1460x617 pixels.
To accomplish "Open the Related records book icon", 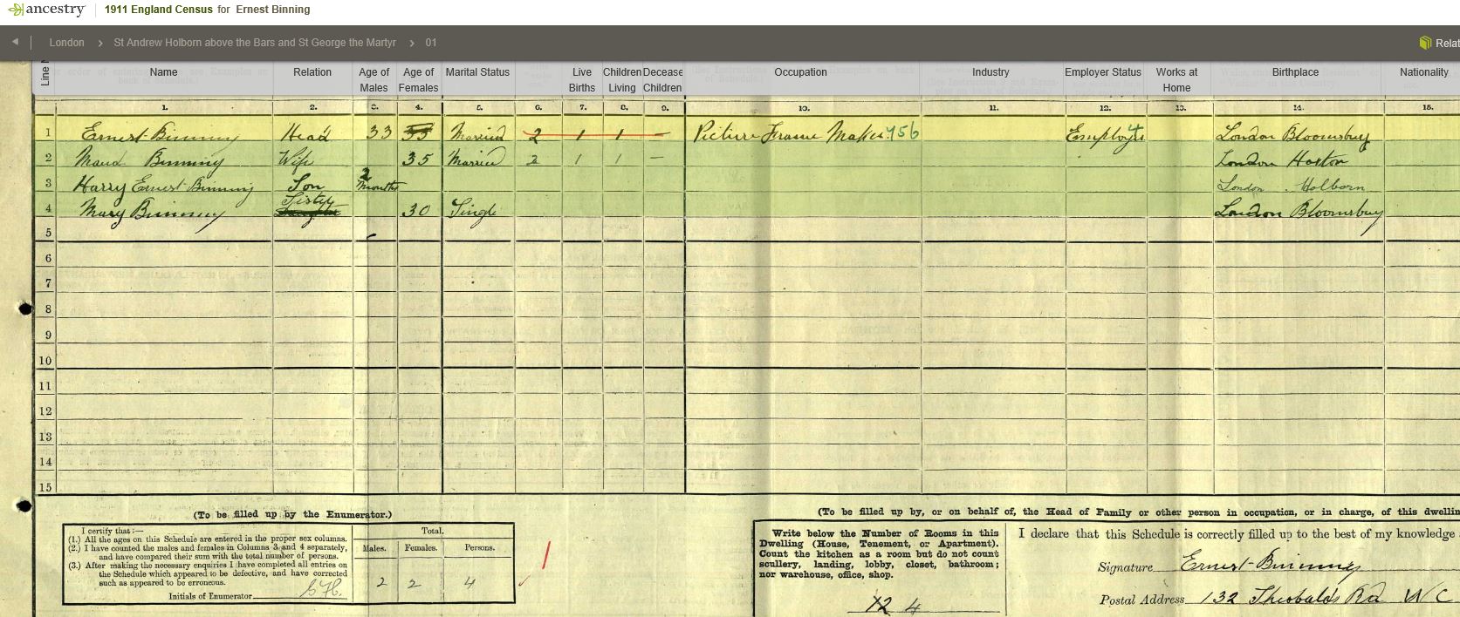I will (x=1425, y=43).
